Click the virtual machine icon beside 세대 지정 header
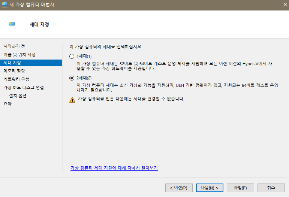 [x=12, y=24]
